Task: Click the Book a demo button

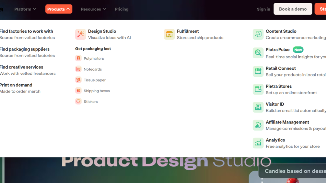Action: point(292,9)
